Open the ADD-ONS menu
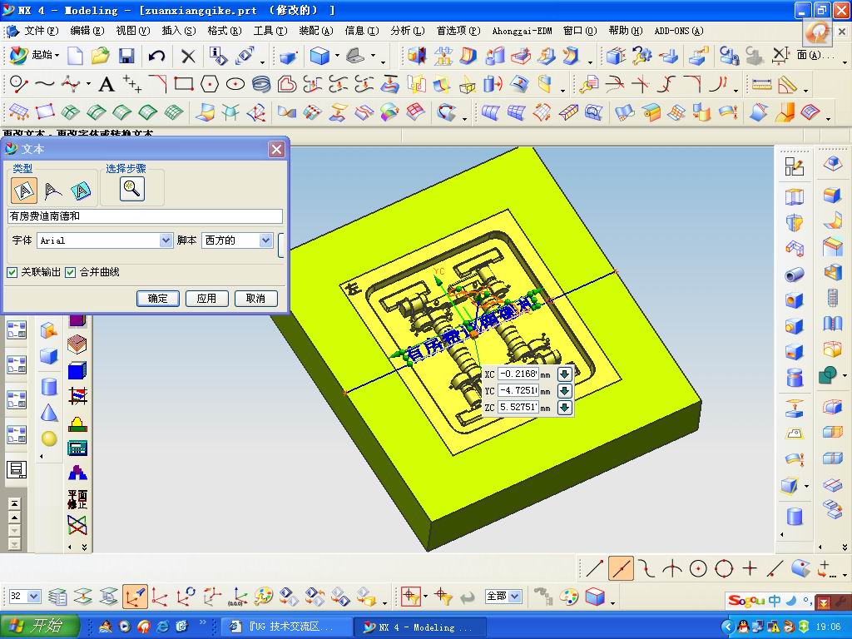Image resolution: width=852 pixels, height=639 pixels. (x=679, y=31)
